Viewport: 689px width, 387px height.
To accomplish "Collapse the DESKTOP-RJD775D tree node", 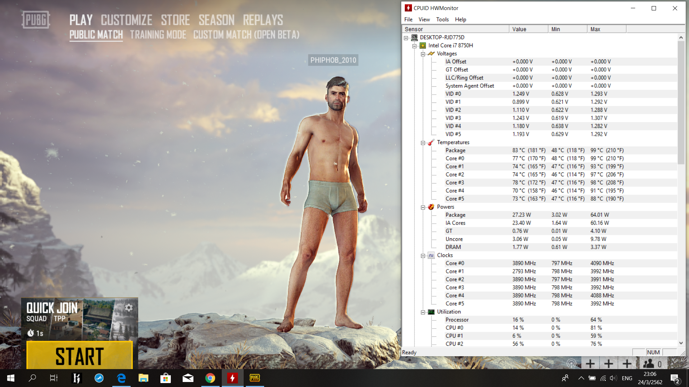I will tap(406, 38).
